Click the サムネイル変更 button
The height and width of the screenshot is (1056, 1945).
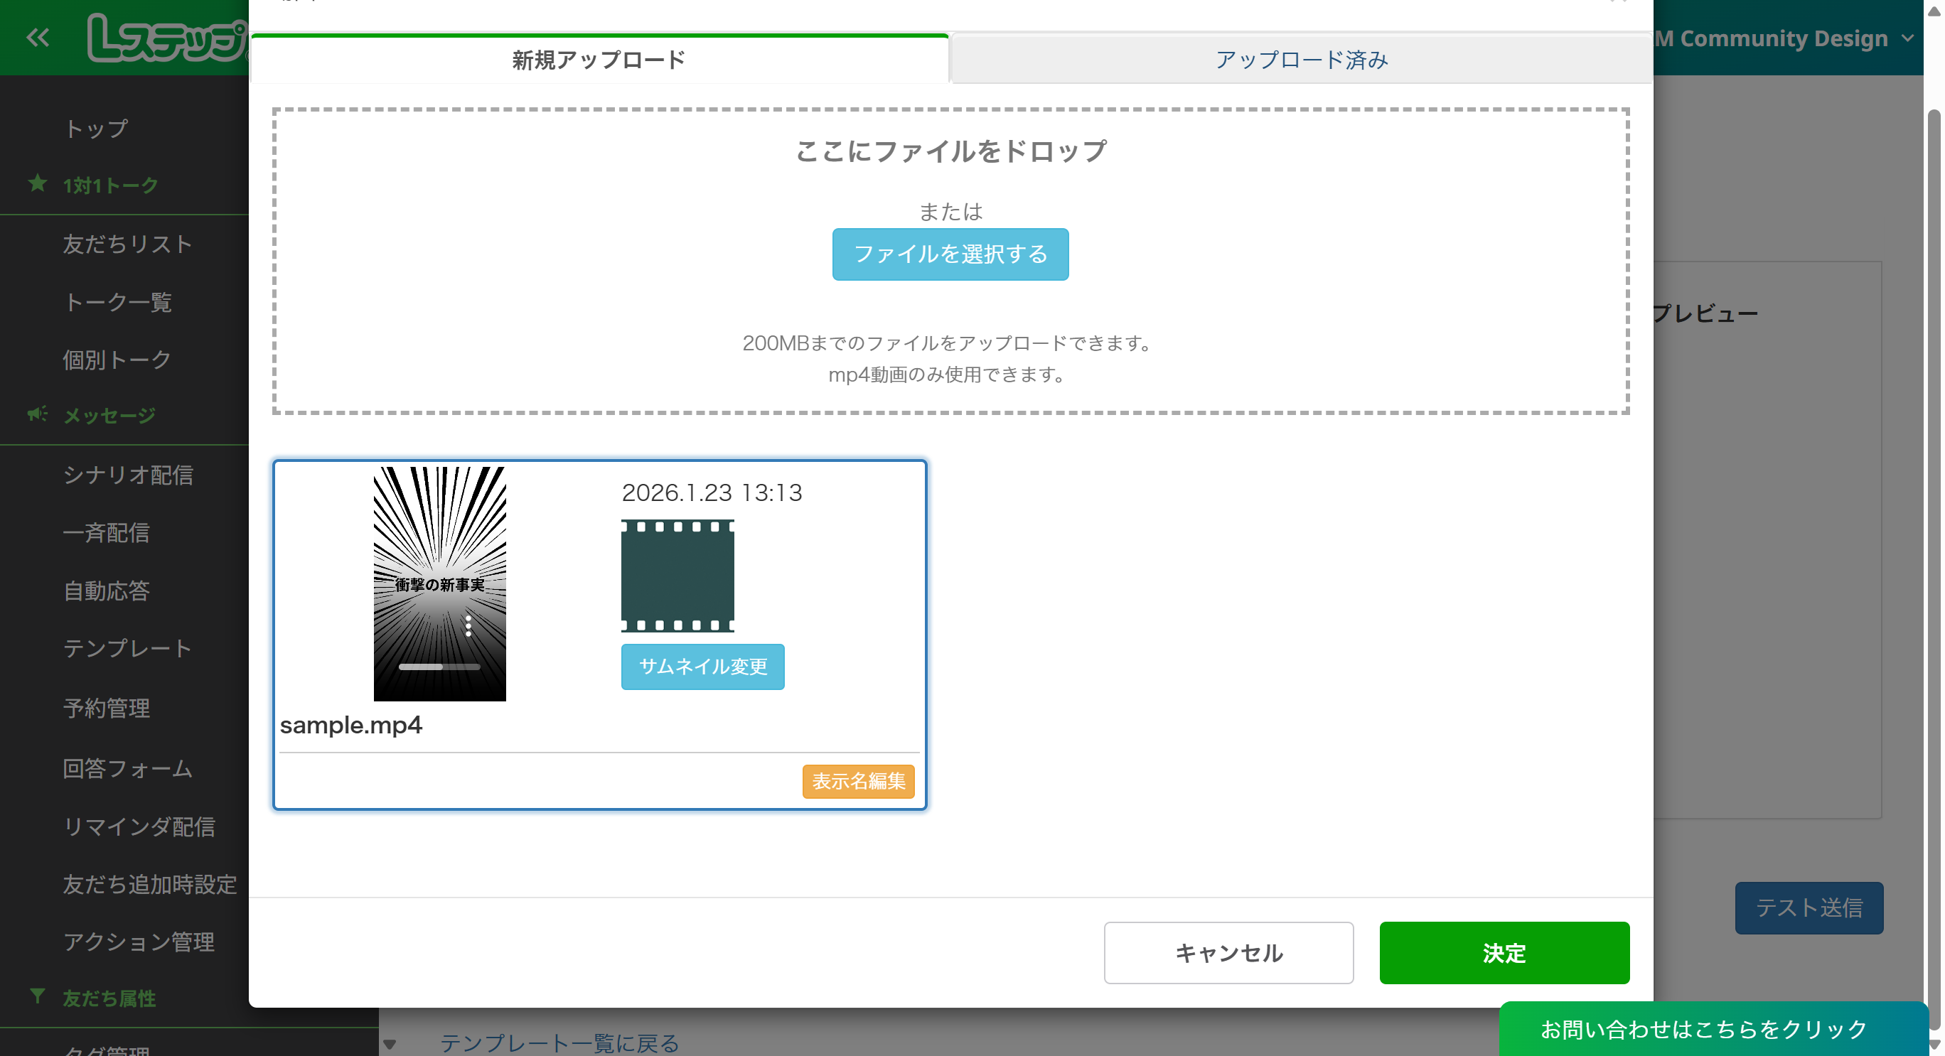pos(702,667)
